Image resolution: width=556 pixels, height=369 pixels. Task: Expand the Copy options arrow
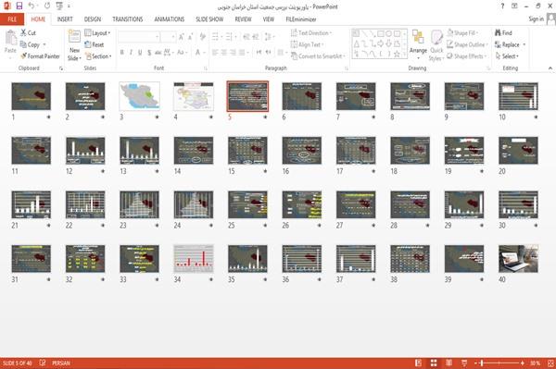(44, 44)
